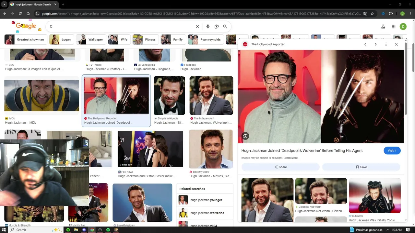Search inside the image with Lens icon
The height and width of the screenshot is (233, 415).
(245, 136)
